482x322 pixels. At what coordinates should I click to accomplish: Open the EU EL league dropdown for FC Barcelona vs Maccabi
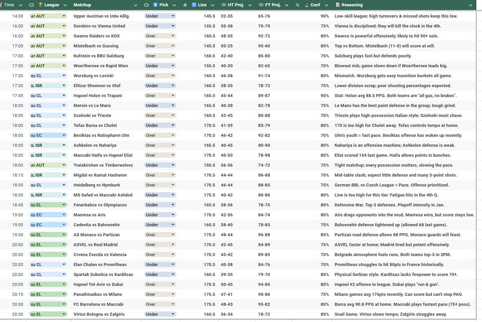(64, 304)
